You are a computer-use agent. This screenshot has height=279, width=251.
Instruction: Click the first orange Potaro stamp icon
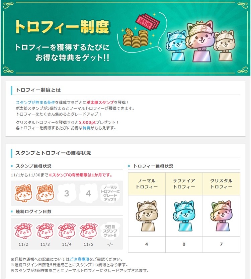pyautogui.click(x=23, y=193)
